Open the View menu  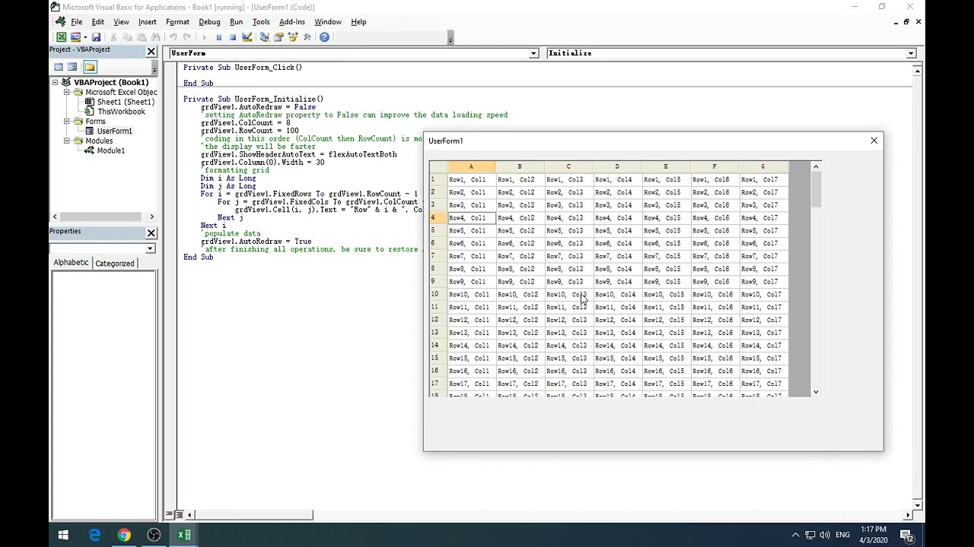(121, 22)
